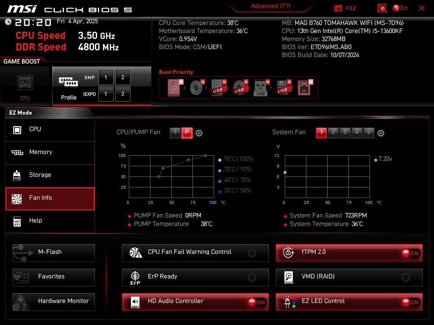This screenshot has height=325, width=434.
Task: Toggle ErP Ready
Action: pyautogui.click(x=195, y=278)
